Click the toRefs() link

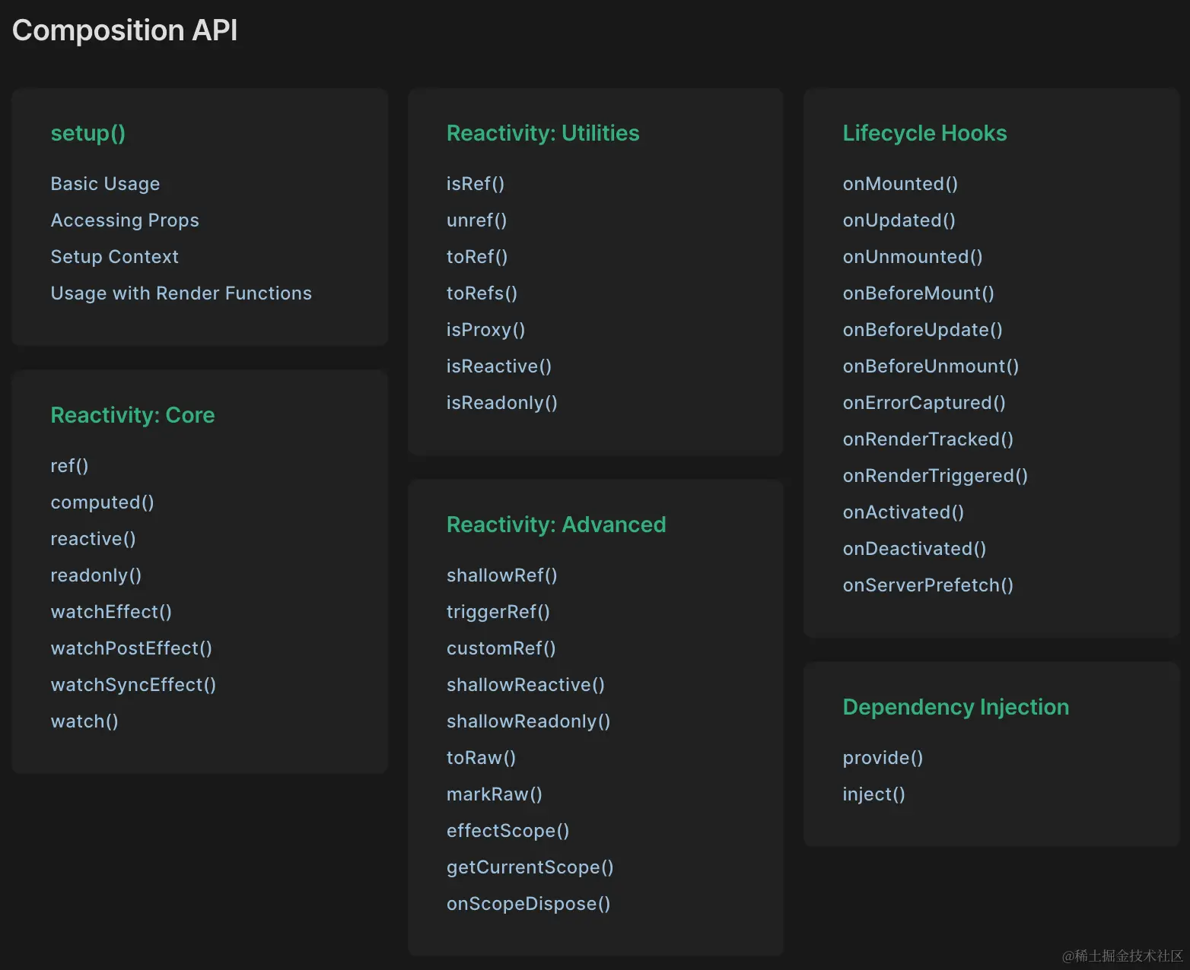tap(482, 293)
